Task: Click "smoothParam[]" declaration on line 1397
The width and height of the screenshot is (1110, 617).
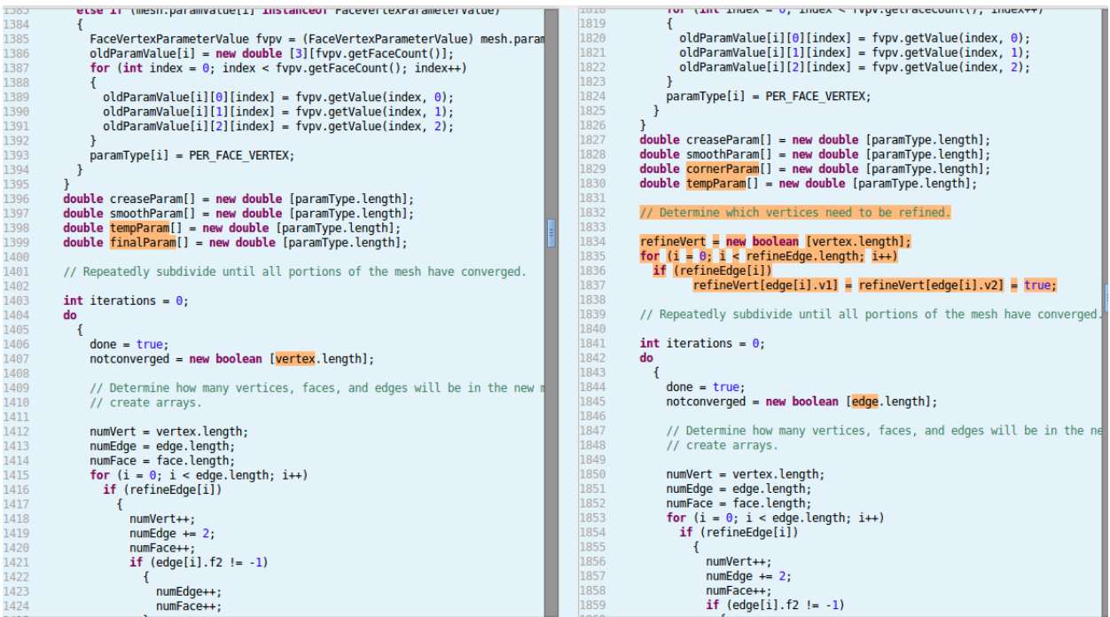Action: tap(238, 213)
